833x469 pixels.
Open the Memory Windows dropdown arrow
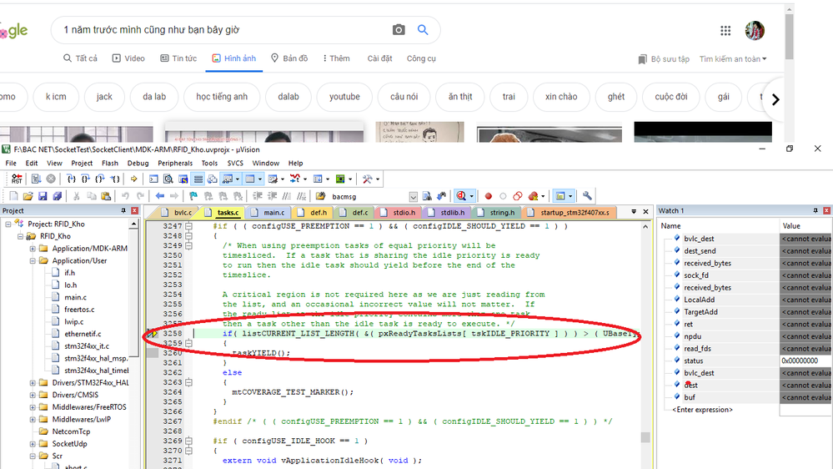click(260, 179)
